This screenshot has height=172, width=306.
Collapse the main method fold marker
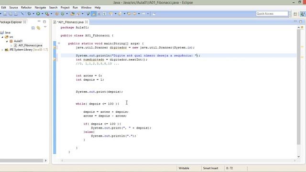coord(59,43)
